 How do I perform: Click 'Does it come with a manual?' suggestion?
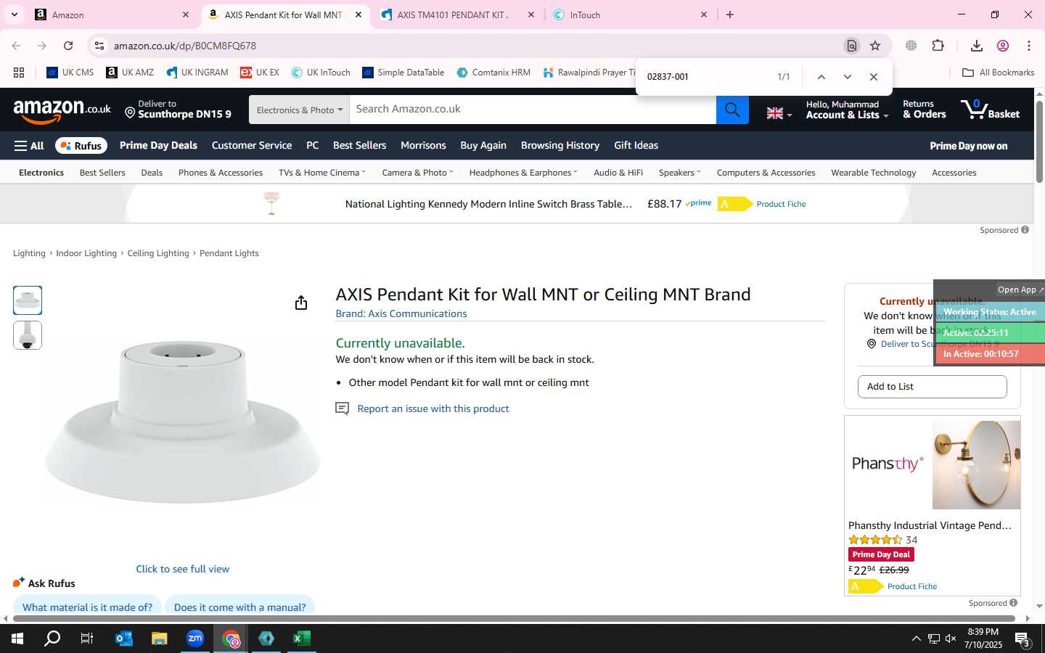pos(239,607)
